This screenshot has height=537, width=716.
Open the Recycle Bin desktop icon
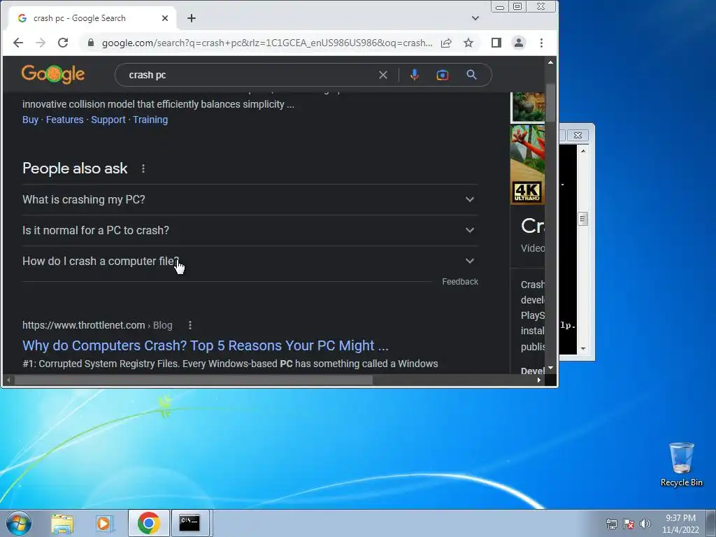(x=681, y=464)
